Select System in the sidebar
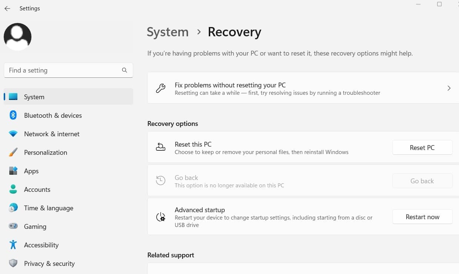459x274 pixels. coord(34,97)
